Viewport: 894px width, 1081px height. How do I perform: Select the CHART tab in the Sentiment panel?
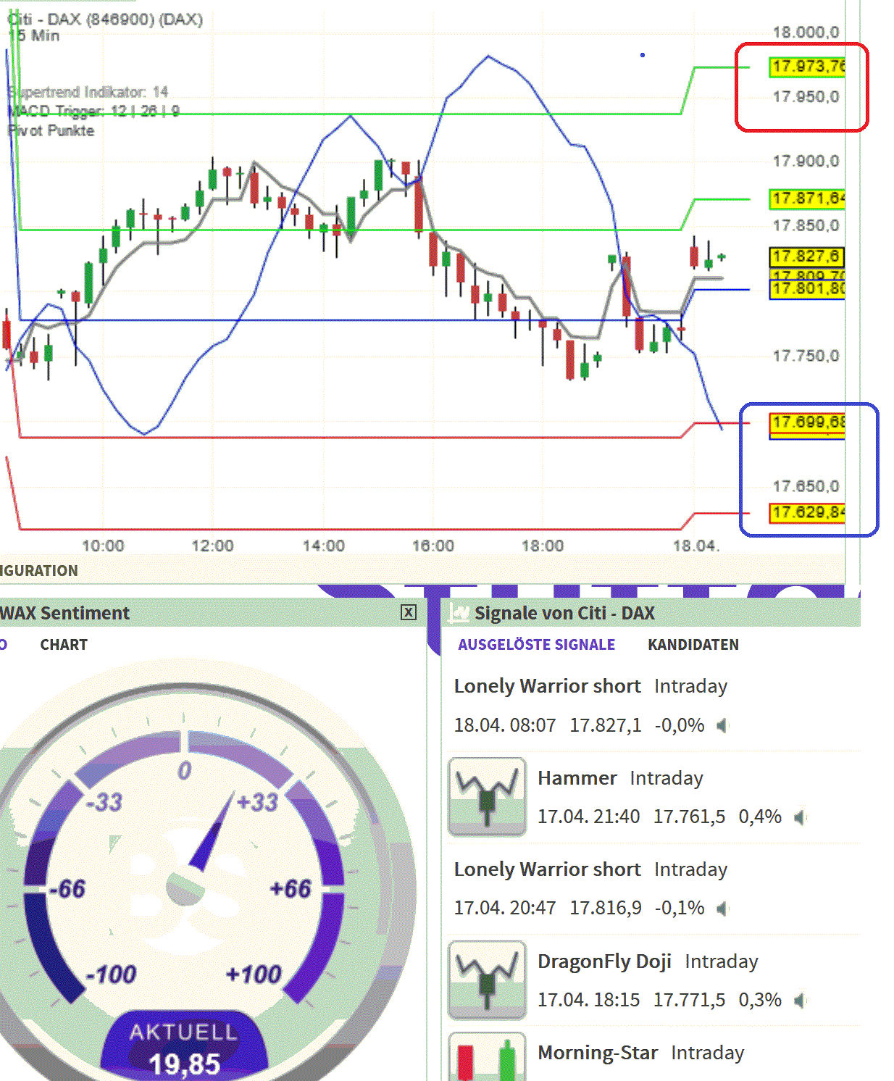[x=64, y=644]
